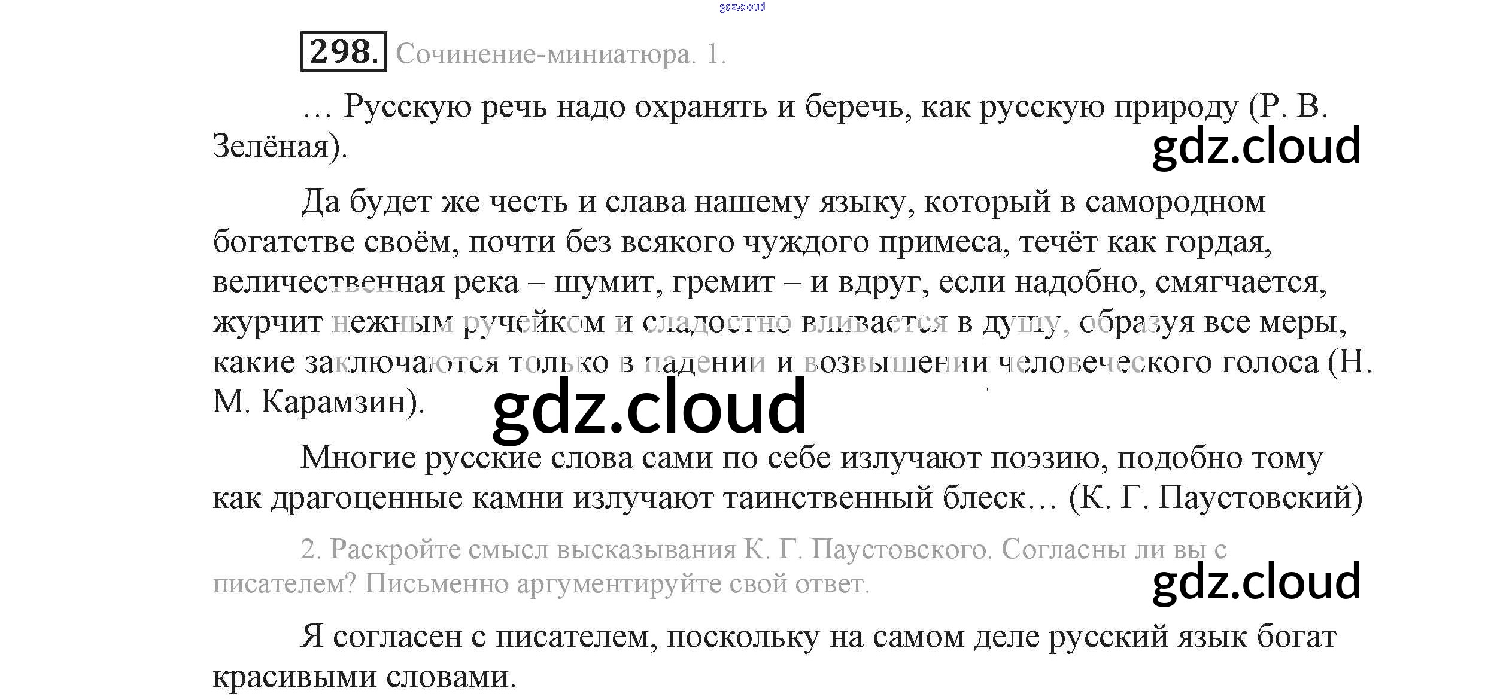1485x700 pixels.
Task: Click the answer text 'Я согласен с писателем'
Action: [x=474, y=637]
